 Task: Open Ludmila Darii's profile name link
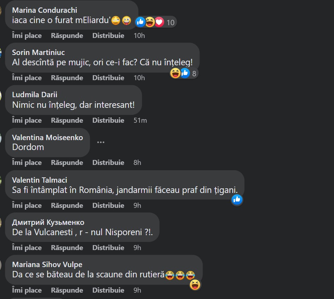tap(35, 95)
